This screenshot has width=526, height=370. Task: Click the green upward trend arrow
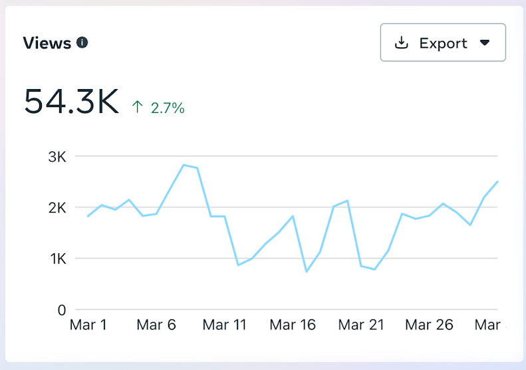point(138,106)
